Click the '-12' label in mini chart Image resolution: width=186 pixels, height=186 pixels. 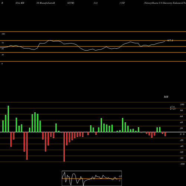pos(120,176)
